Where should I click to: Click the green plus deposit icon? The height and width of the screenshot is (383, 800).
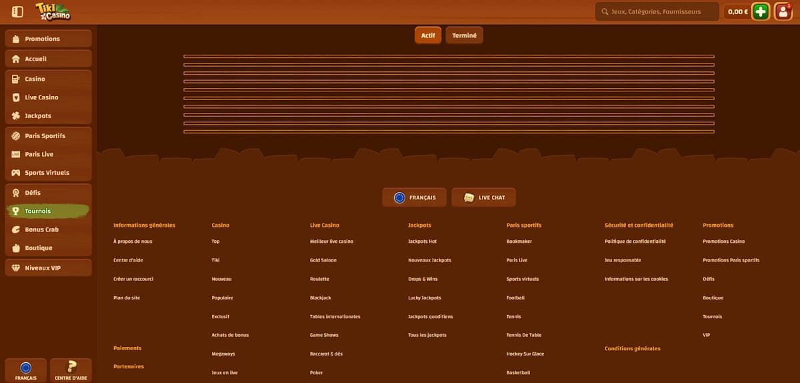pyautogui.click(x=761, y=11)
